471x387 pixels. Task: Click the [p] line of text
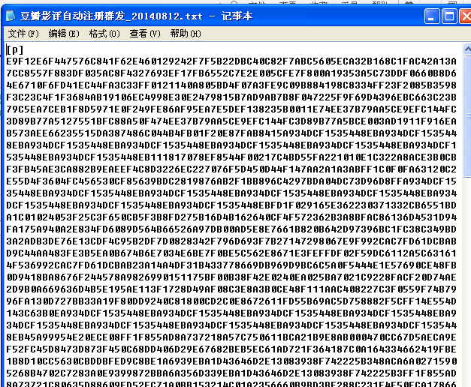(15, 49)
